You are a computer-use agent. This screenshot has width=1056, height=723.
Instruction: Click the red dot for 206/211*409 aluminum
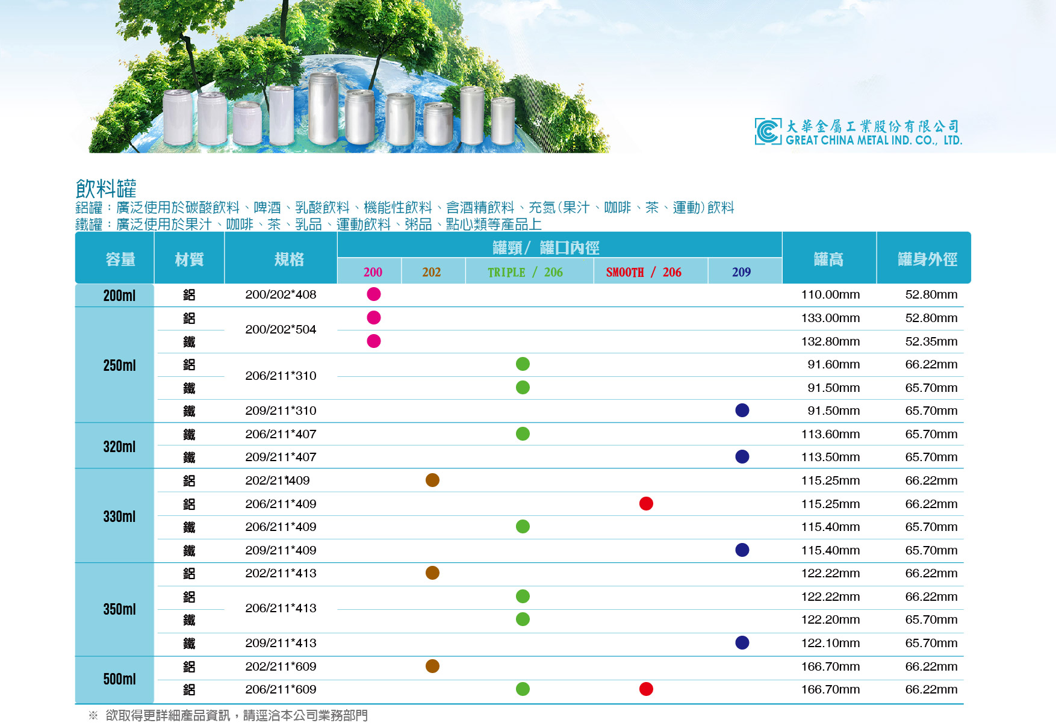point(646,504)
